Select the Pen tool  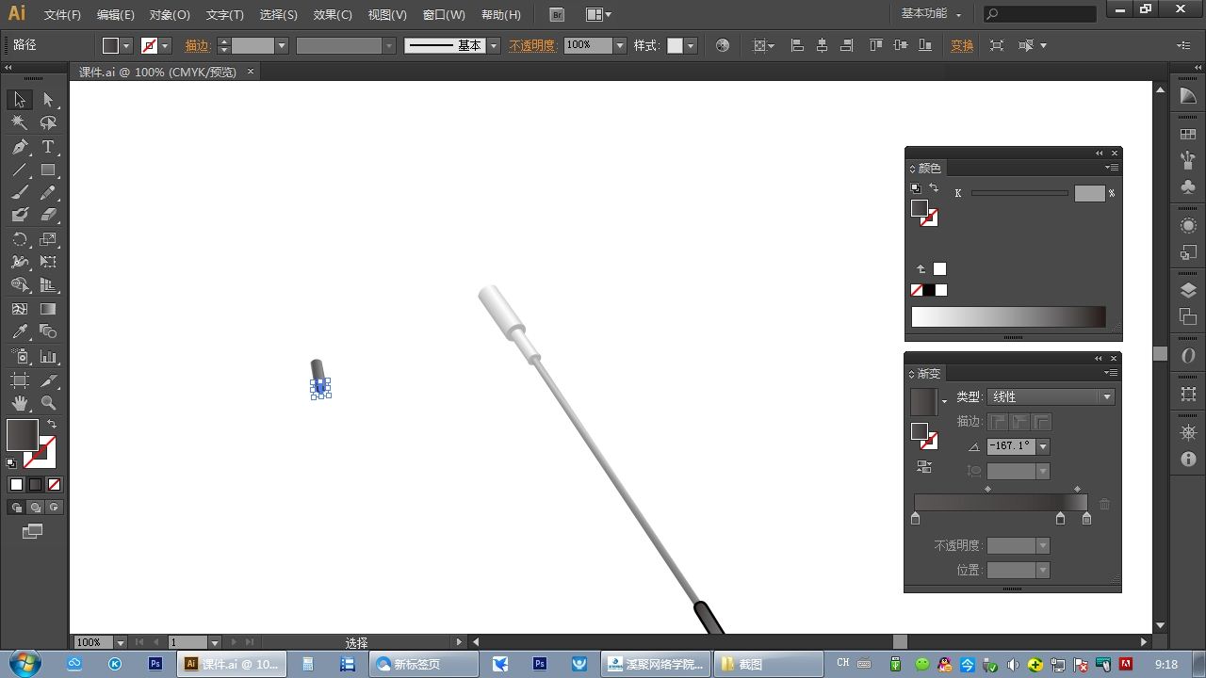pos(20,147)
